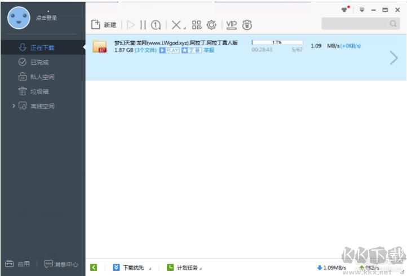Expand the 离线空间 tree arrow
The image size is (407, 276).
pyautogui.click(x=14, y=106)
